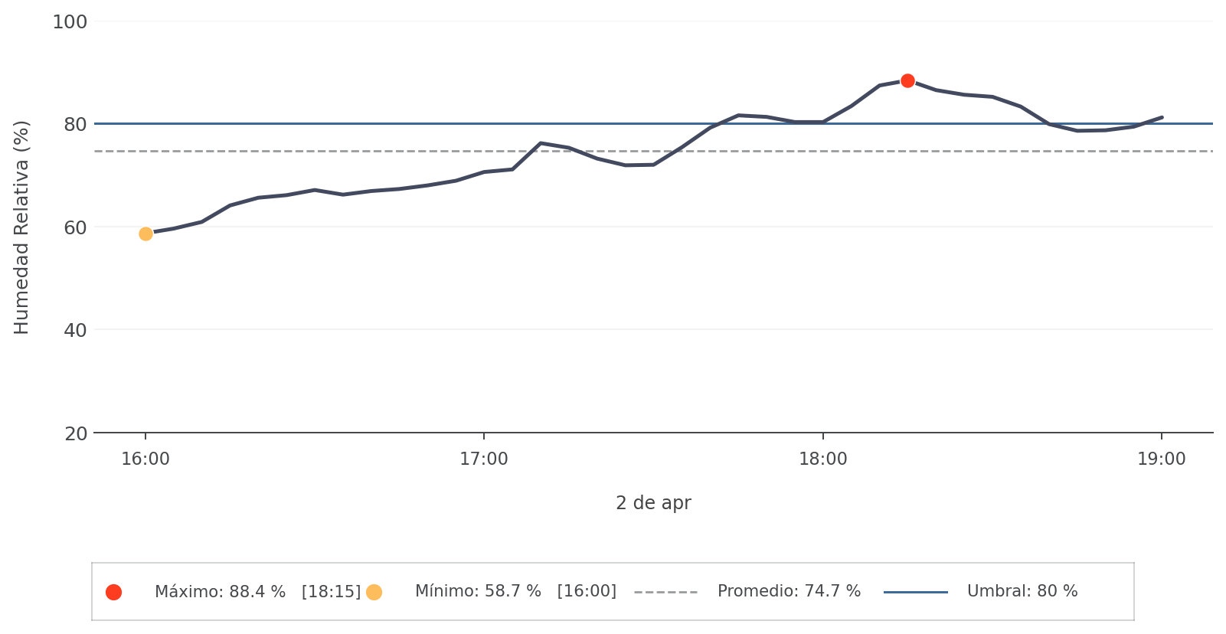This screenshot has width=1226, height=634.
Task: Select the "Humedad Relativa (%)" axis title
Action: tap(21, 227)
